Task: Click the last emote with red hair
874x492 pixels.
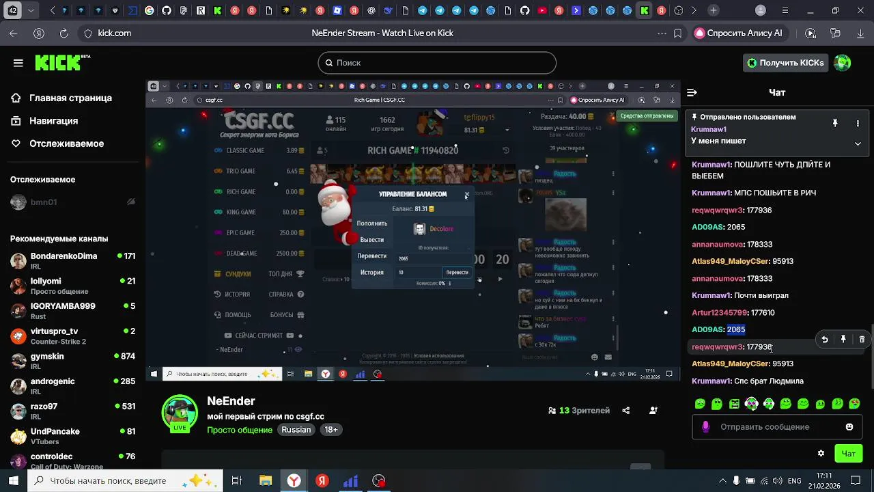Action: [x=854, y=404]
